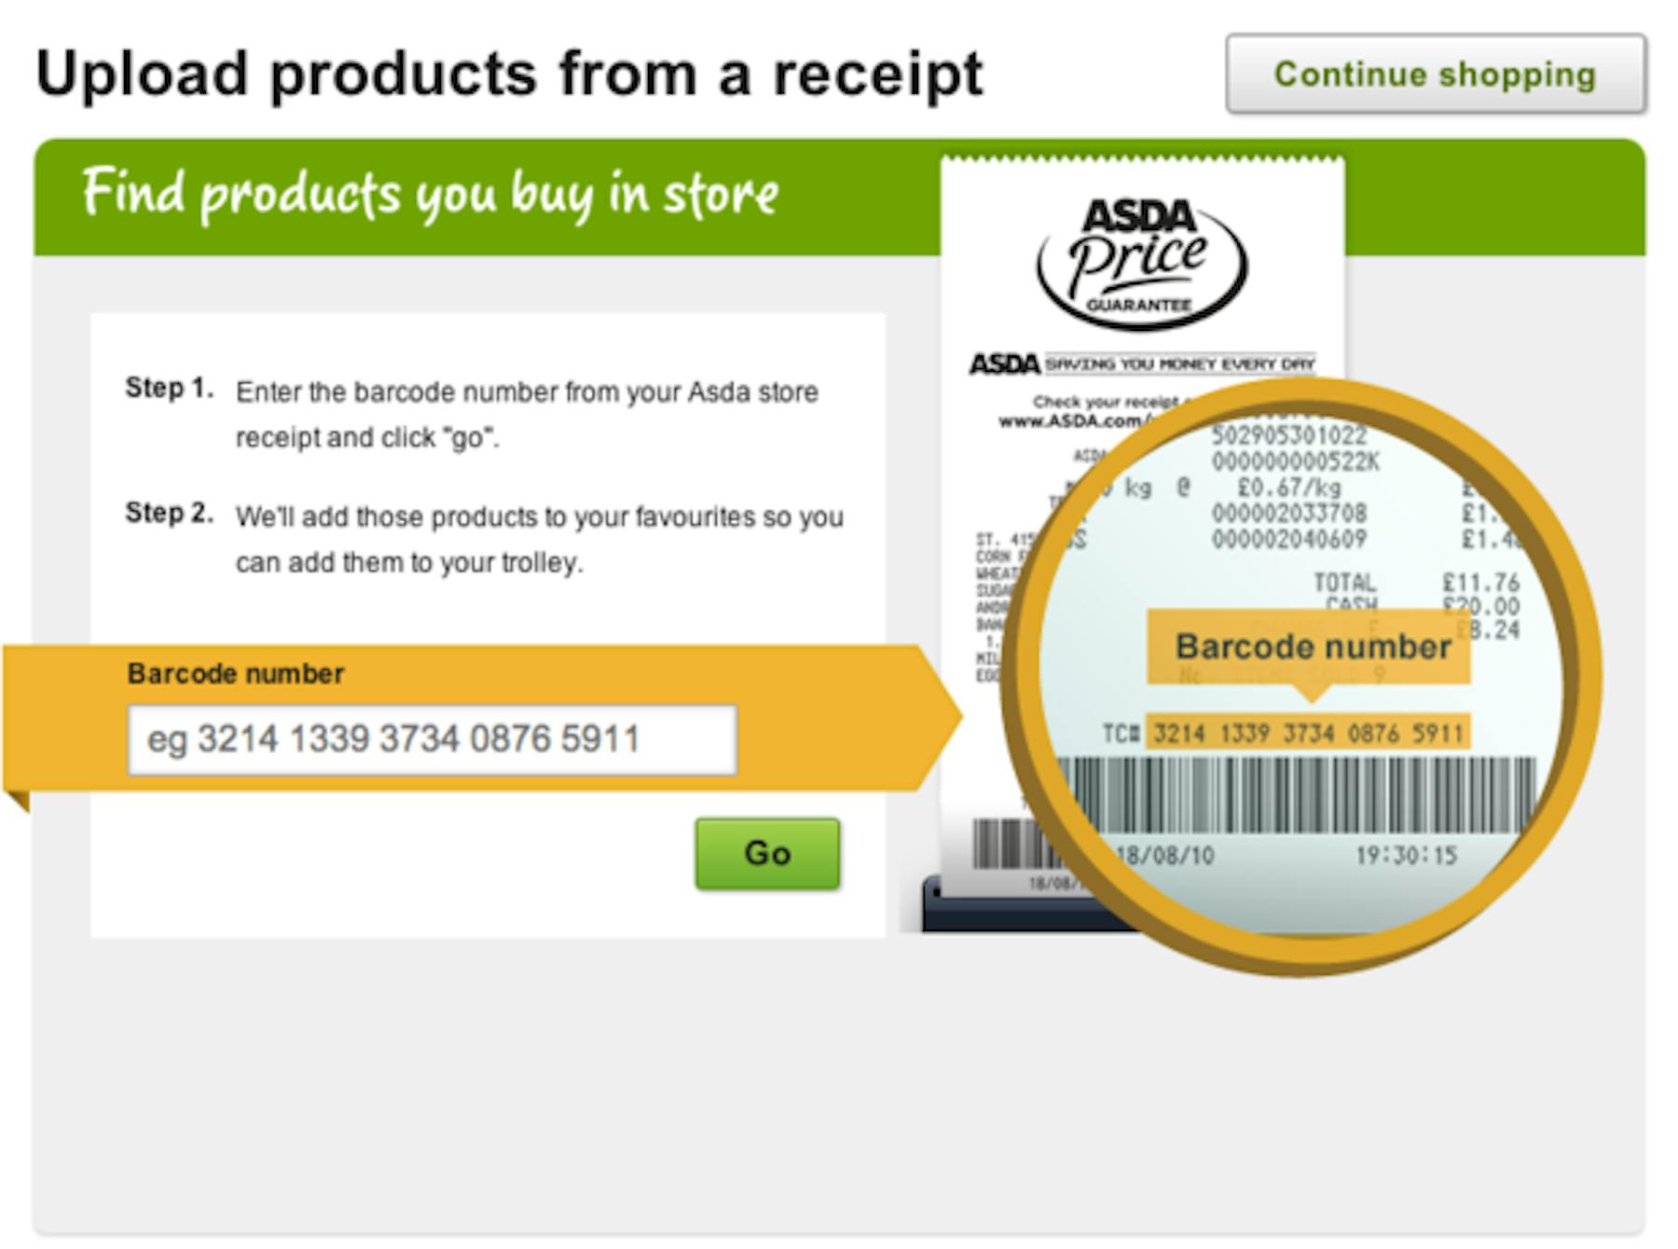Viewport: 1678px width, 1249px height.
Task: Focus the Barcode number input field
Action: coord(433,740)
